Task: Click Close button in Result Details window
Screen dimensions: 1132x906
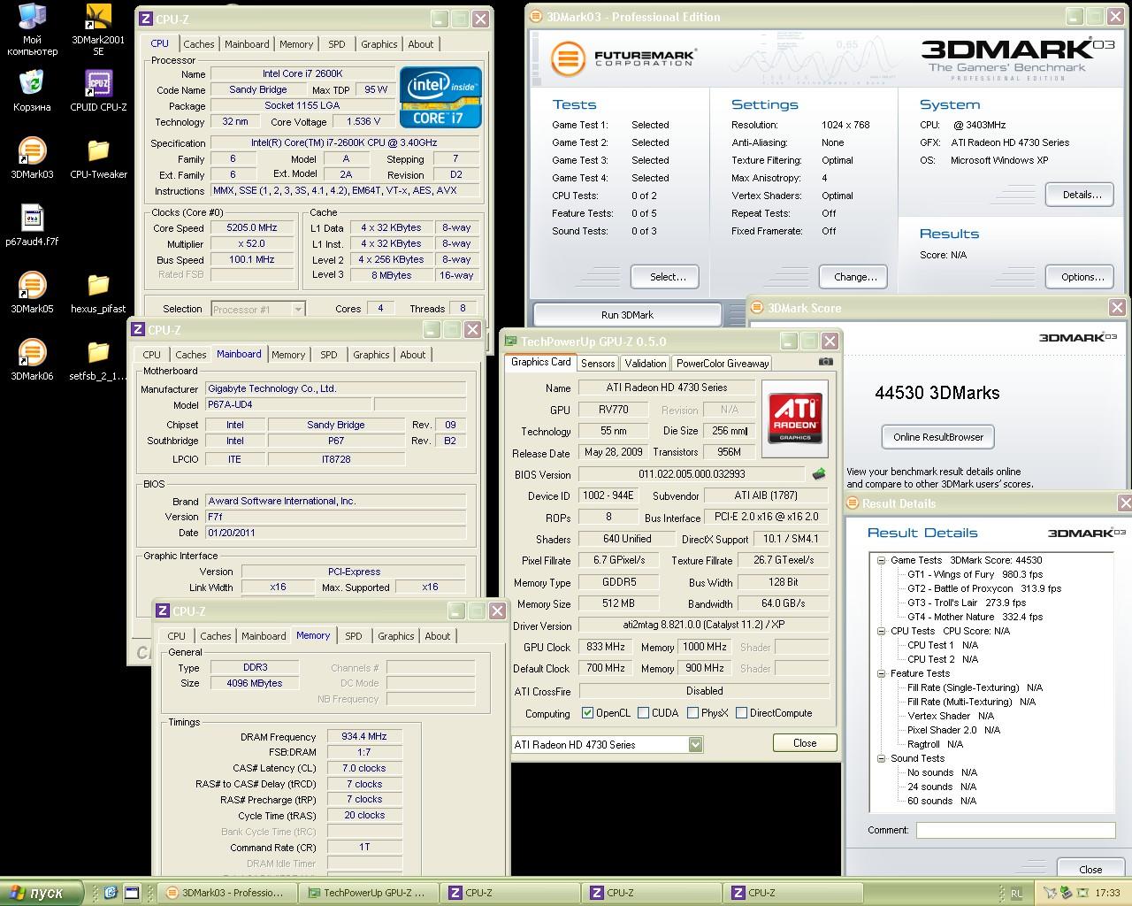Action: tap(1090, 869)
